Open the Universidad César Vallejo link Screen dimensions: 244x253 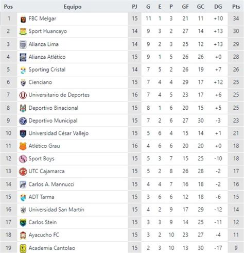(59, 133)
